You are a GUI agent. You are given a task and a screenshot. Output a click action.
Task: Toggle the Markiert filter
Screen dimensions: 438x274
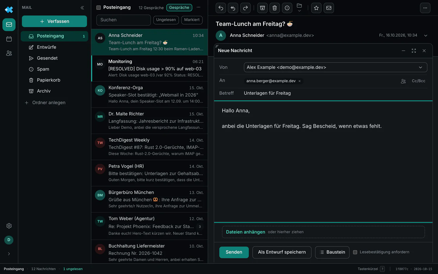192,20
